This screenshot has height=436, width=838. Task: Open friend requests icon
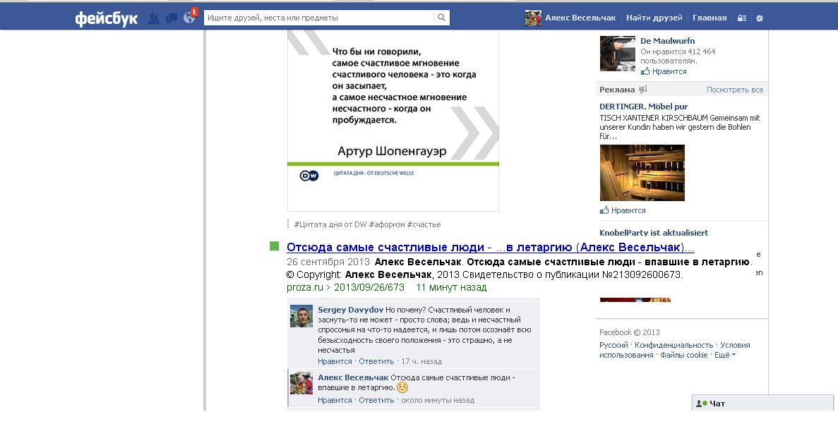[153, 18]
